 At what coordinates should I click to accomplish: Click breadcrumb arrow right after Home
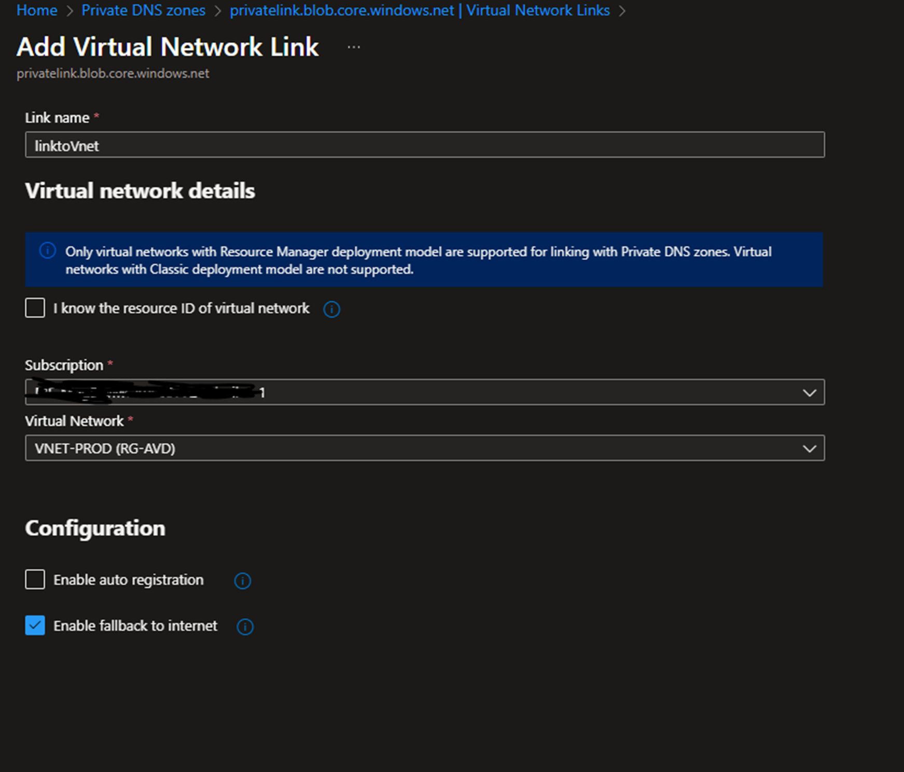[x=69, y=11]
